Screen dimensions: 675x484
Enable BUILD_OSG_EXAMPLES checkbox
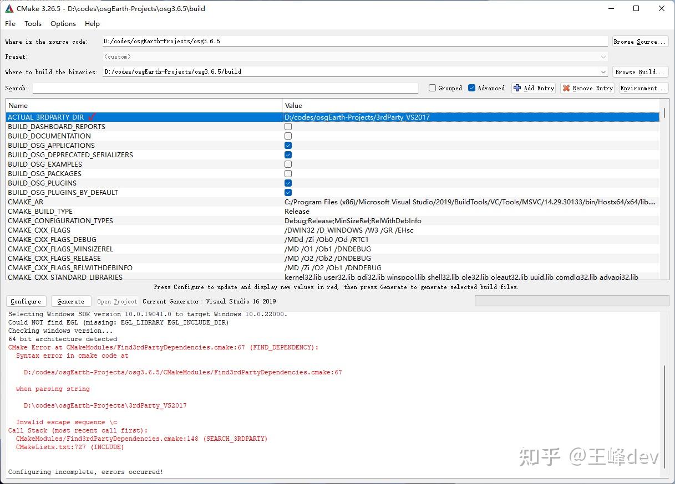point(288,164)
